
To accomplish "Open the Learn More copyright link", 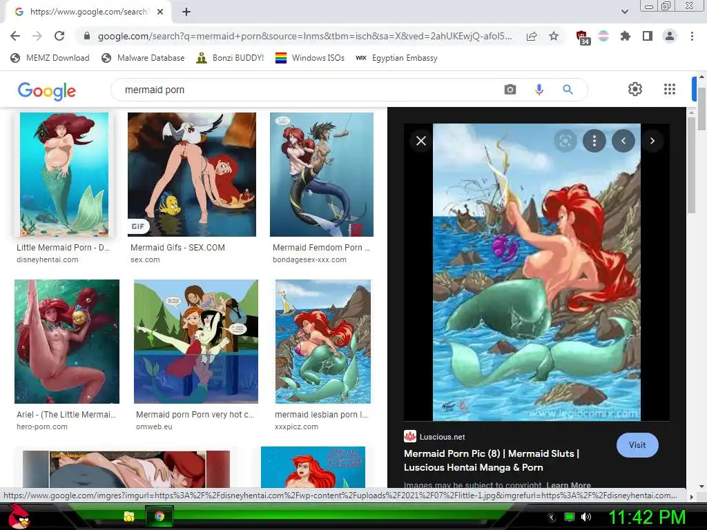I will tap(568, 485).
